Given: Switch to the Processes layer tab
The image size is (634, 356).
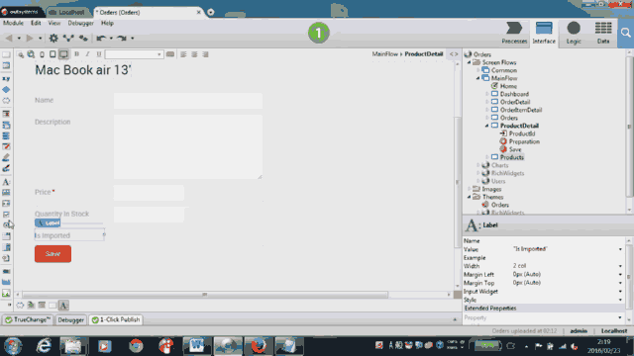Looking at the screenshot, I should [x=514, y=33].
